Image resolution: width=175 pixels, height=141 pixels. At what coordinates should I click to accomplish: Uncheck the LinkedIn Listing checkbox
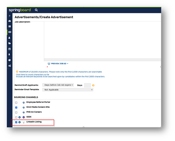tap(16, 122)
